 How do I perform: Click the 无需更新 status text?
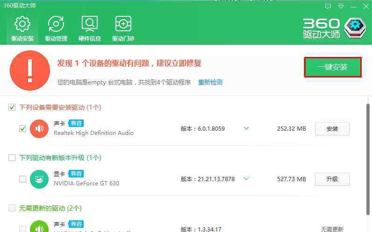pos(332,229)
